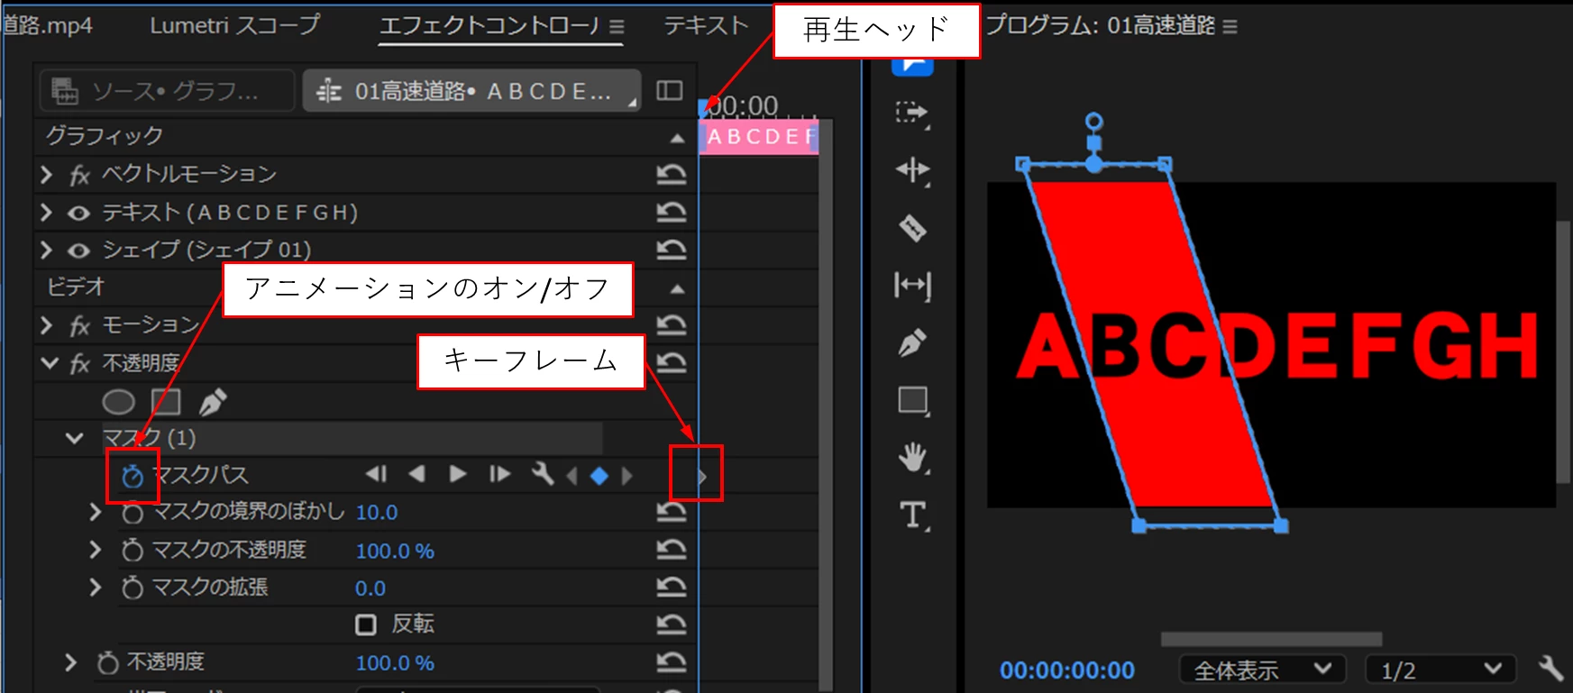Reset モーション effect
This screenshot has height=693, width=1573.
672,324
